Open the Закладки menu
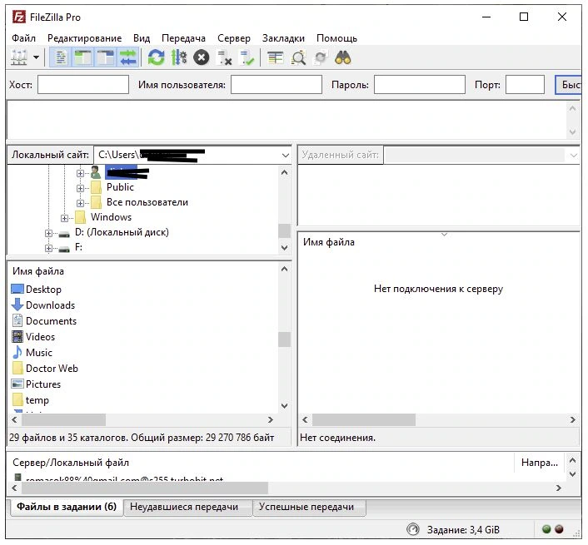This screenshot has height=545, width=588. (x=283, y=38)
